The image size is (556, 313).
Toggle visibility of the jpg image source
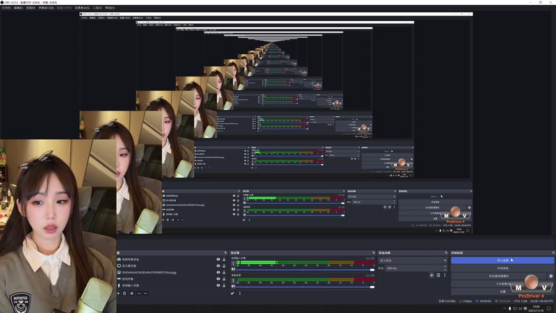[x=218, y=272]
